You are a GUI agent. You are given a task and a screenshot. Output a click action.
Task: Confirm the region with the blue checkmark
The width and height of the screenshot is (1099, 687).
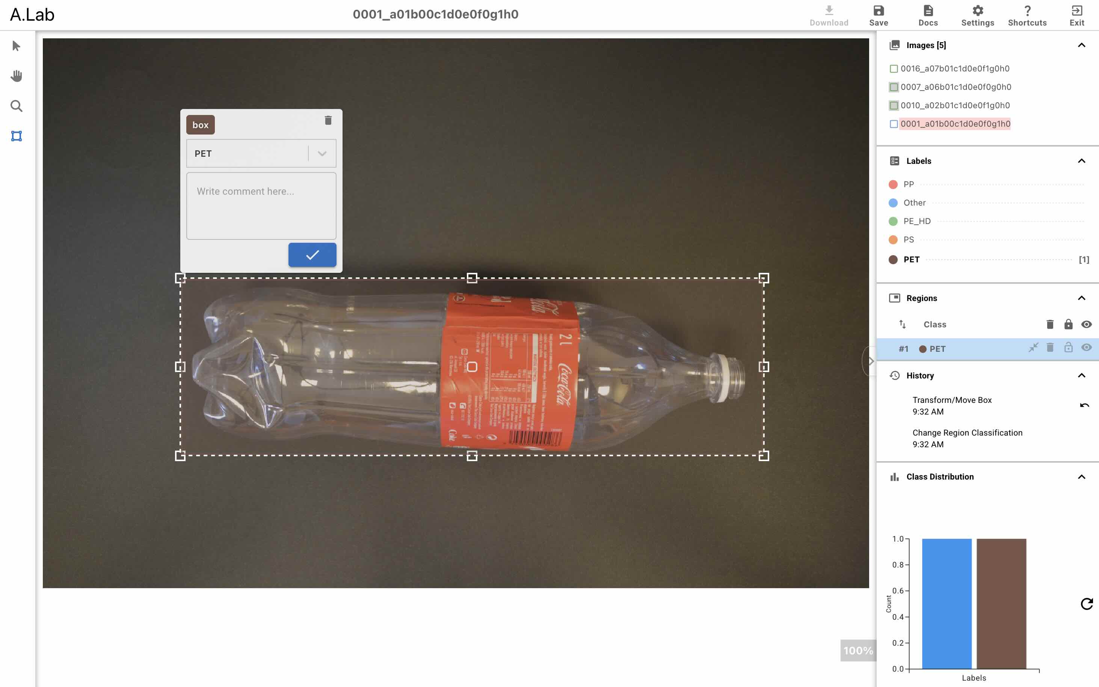pos(312,255)
